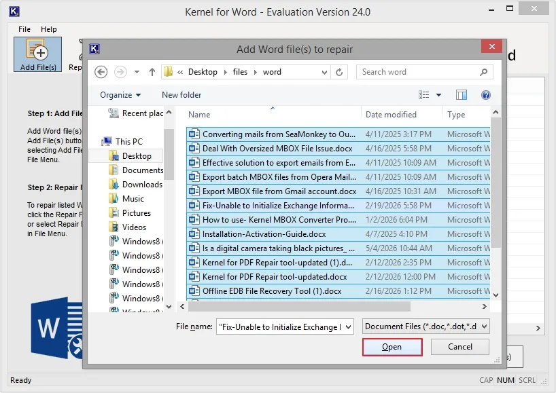Click the Open button
The width and height of the screenshot is (556, 393).
392,347
